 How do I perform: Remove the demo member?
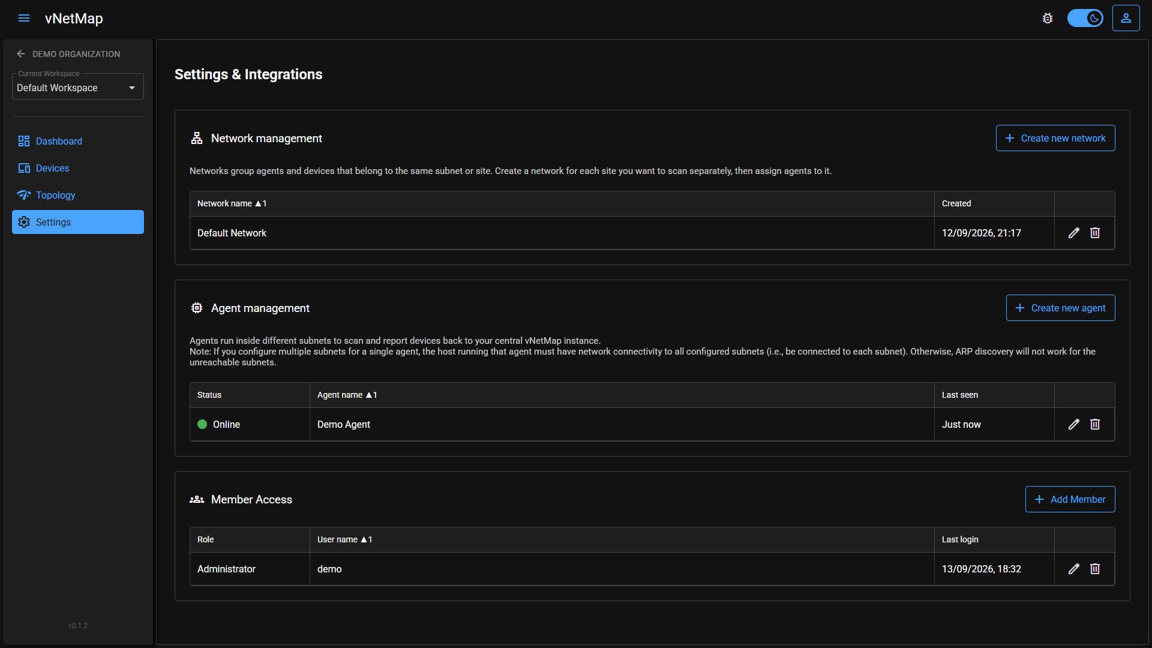(x=1095, y=569)
